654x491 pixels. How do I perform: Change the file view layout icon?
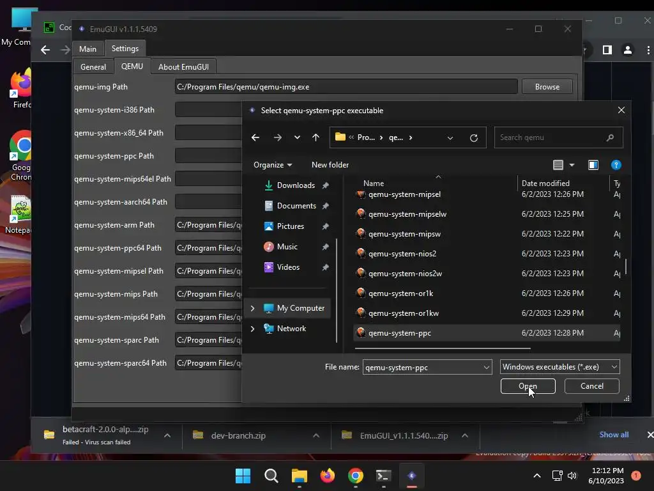pos(558,165)
